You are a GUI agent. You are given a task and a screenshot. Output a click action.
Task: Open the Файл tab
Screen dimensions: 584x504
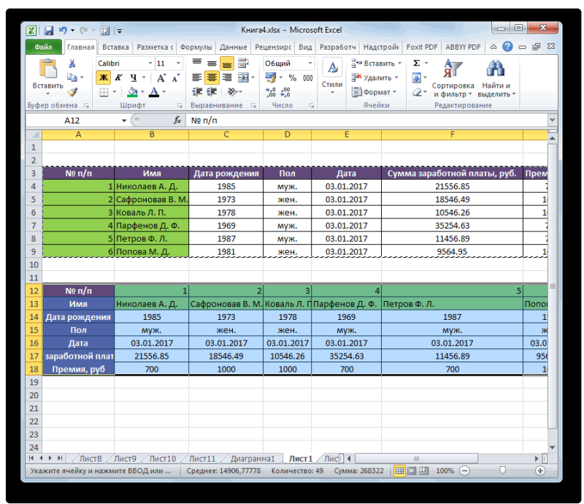click(44, 47)
